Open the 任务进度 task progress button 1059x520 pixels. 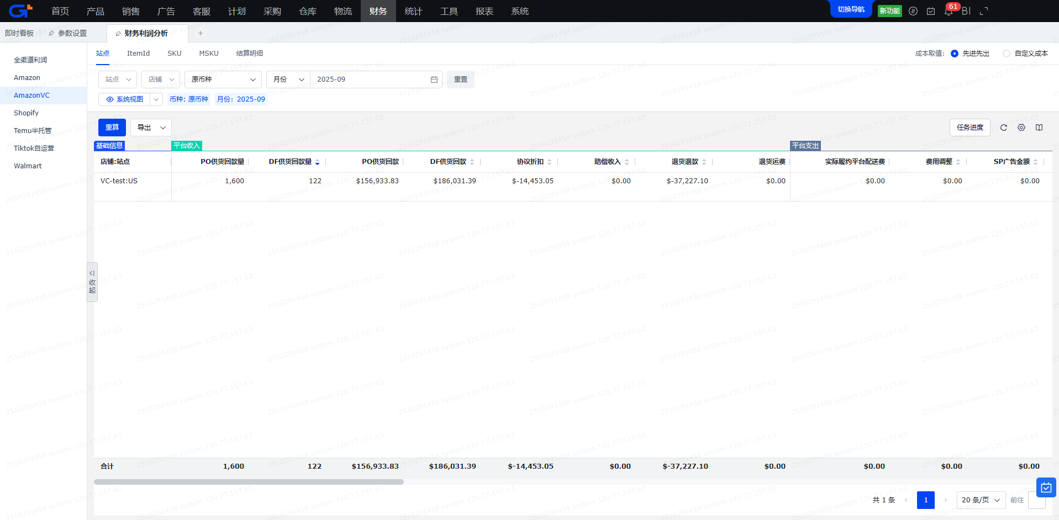pyautogui.click(x=970, y=128)
